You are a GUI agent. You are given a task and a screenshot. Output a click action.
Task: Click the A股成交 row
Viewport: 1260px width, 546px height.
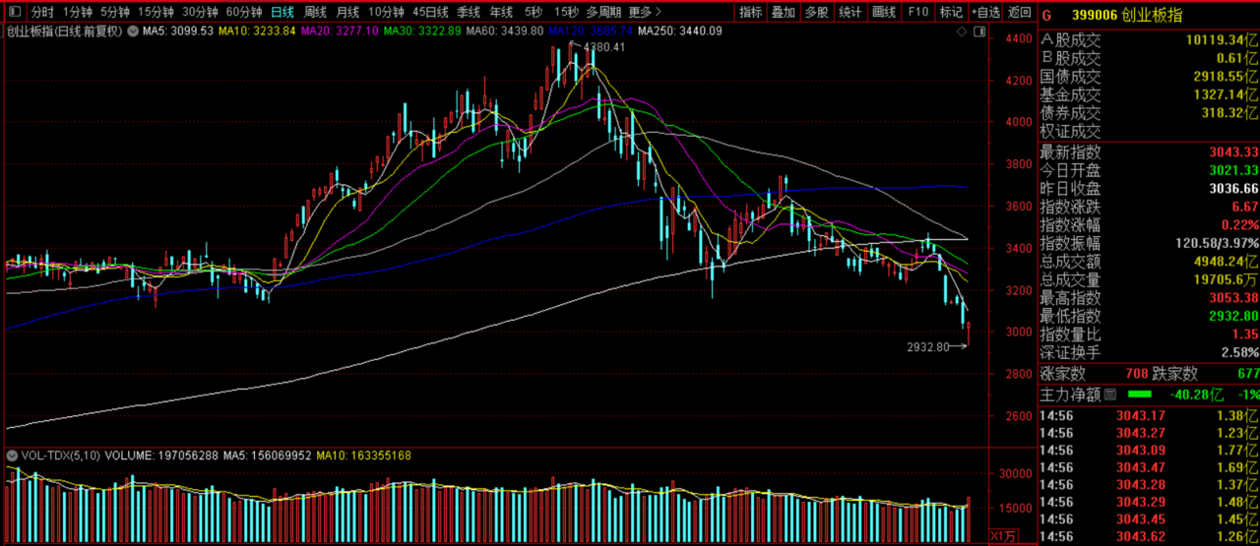tap(1149, 40)
